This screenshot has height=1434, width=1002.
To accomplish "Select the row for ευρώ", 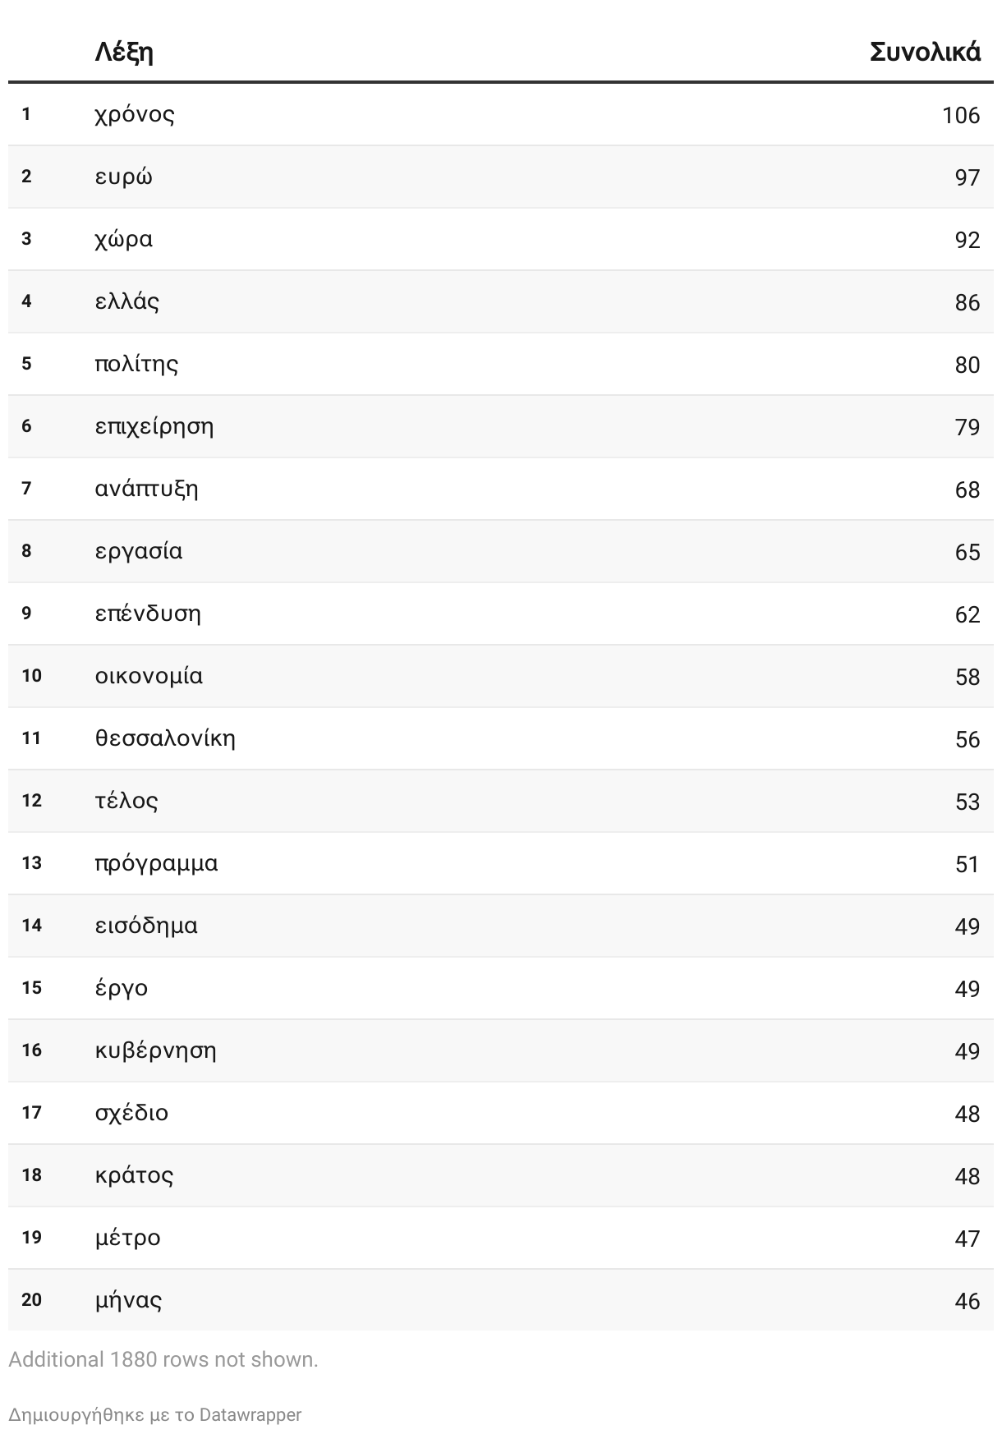I will tap(501, 177).
